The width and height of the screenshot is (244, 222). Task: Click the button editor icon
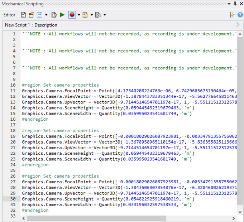pos(98,15)
